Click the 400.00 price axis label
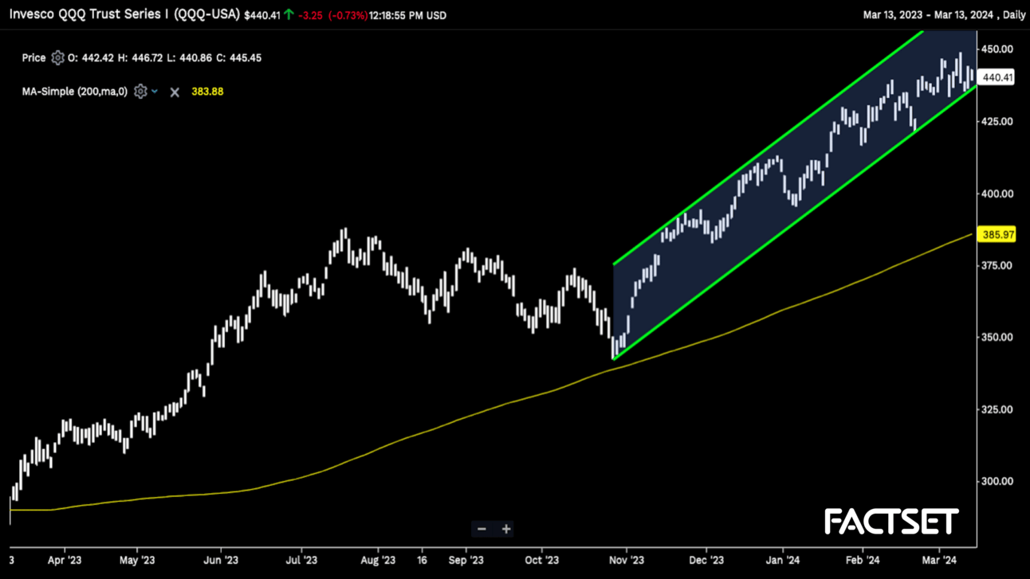This screenshot has width=1030, height=579. click(x=998, y=194)
